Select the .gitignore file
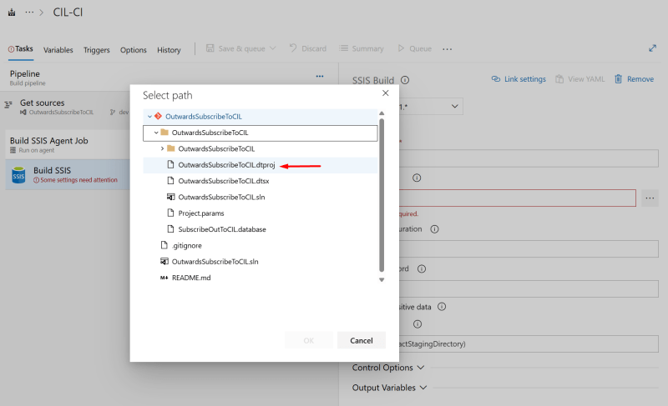Image resolution: width=668 pixels, height=406 pixels. click(261, 246)
